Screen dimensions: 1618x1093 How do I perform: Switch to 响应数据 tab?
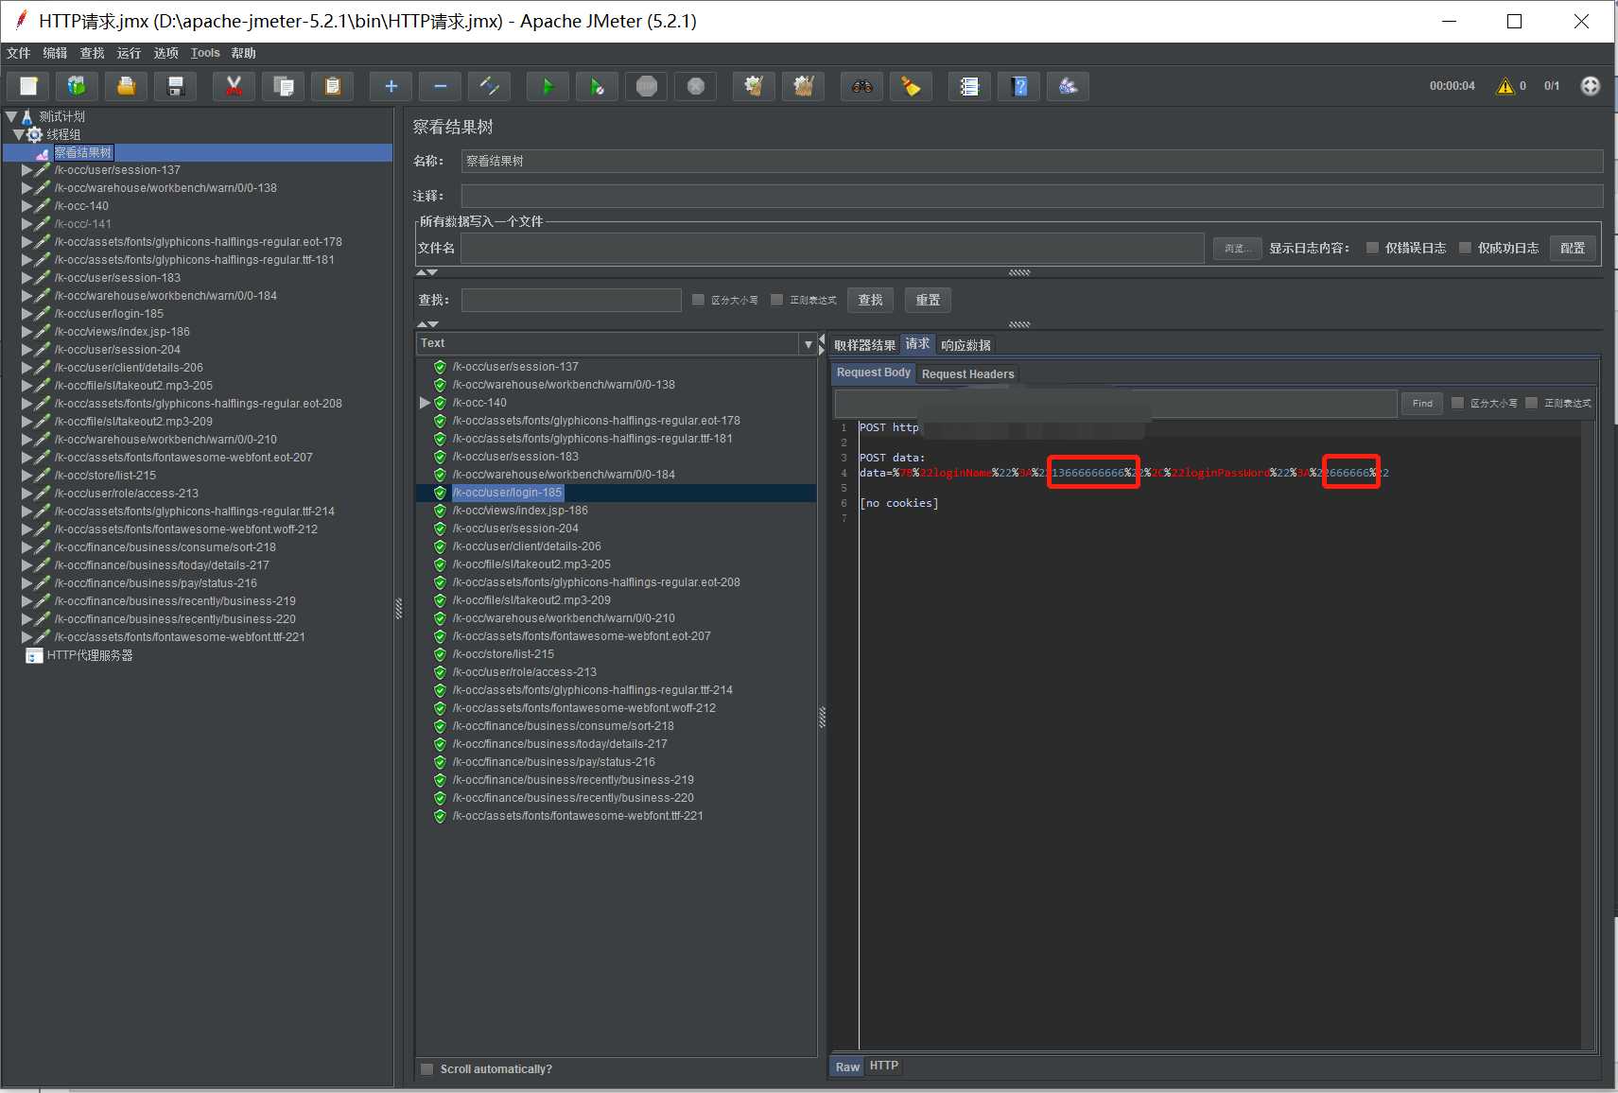coord(966,345)
